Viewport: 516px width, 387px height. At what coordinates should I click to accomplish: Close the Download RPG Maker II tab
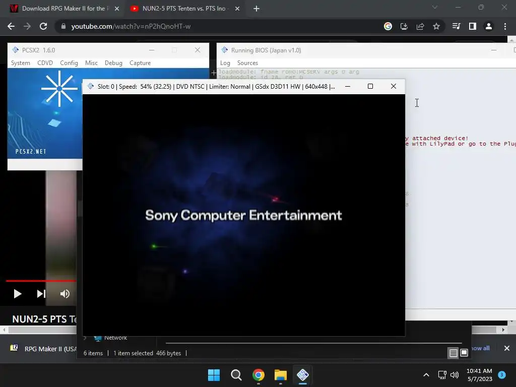click(117, 9)
